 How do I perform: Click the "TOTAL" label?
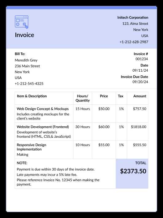point(141,163)
